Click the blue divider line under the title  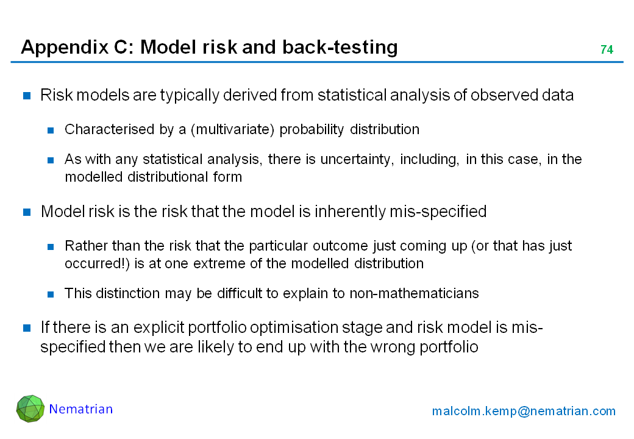(x=317, y=62)
